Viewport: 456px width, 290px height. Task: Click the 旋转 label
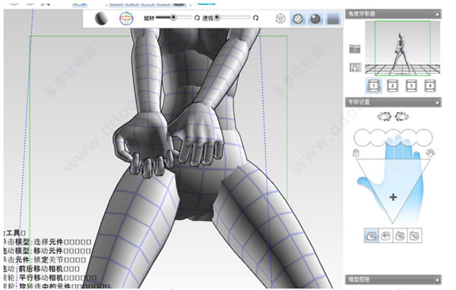[149, 18]
